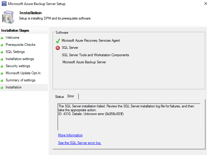Viewport: 207px width, 155px height.
Task: Select the highlighted Installation stage
Action: [24, 88]
